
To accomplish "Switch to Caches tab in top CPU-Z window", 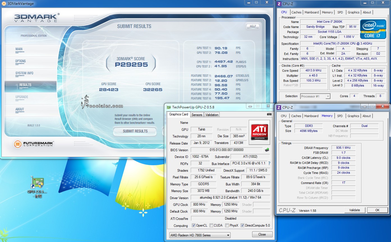I will 296,12.
